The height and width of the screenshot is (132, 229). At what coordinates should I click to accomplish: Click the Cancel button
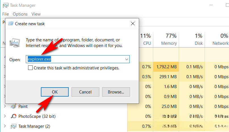85,92
